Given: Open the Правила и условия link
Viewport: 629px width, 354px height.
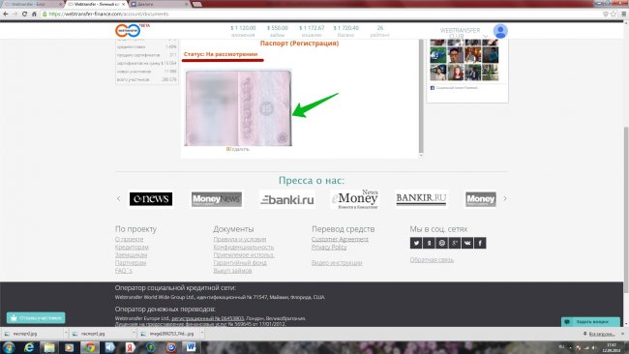Looking at the screenshot, I should coord(240,239).
